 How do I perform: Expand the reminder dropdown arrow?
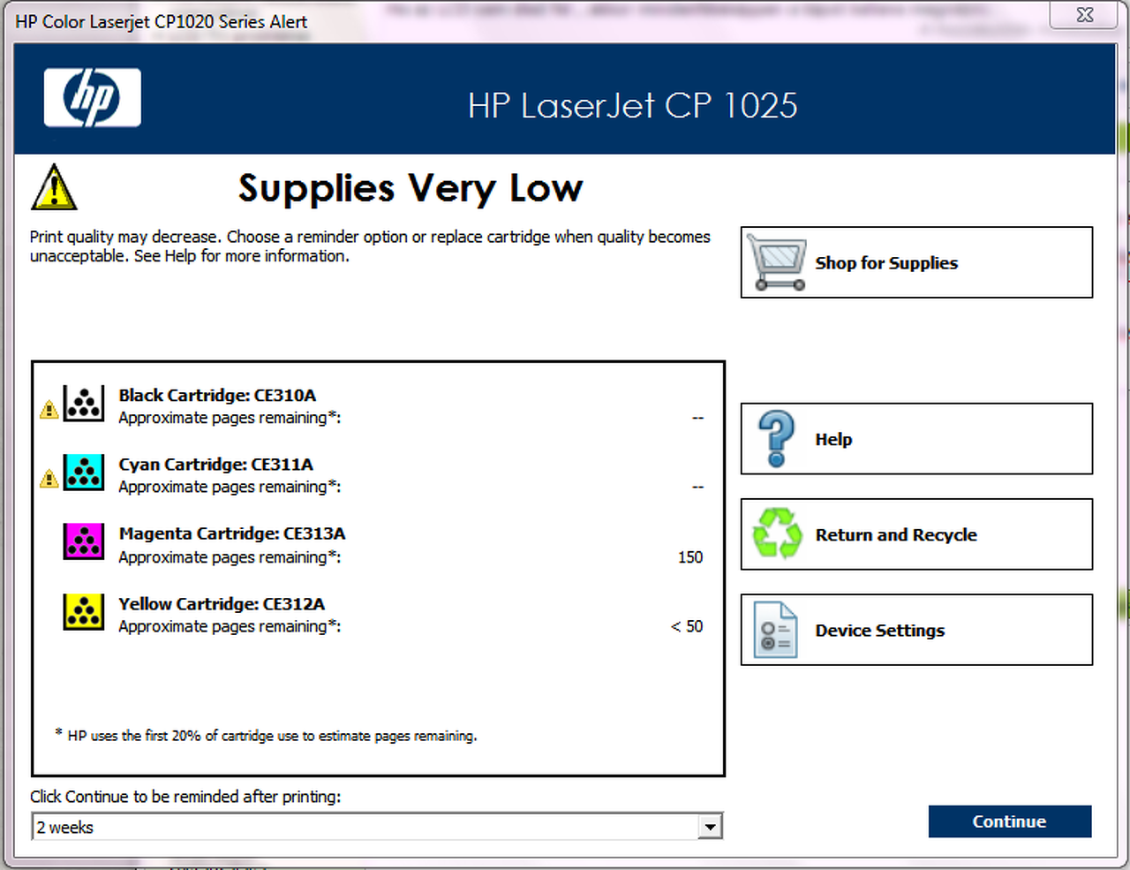coord(710,827)
